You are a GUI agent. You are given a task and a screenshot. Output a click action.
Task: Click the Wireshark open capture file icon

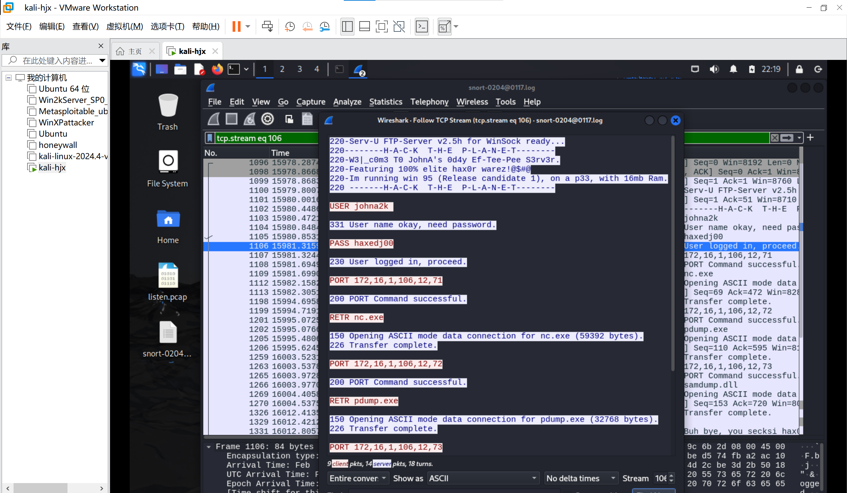point(289,119)
